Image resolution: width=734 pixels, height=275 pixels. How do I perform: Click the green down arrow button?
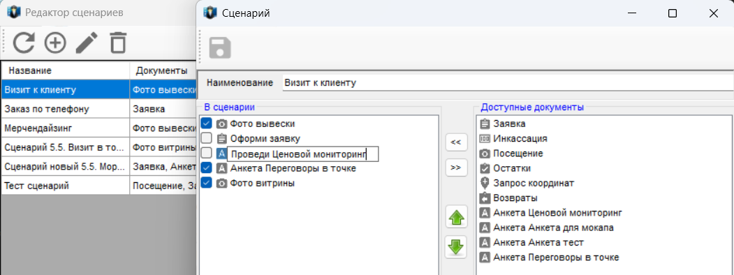coord(457,246)
